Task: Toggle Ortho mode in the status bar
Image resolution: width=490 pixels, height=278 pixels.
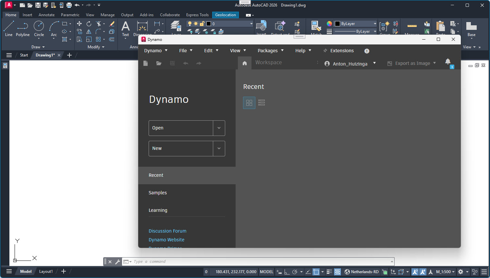Action: pyautogui.click(x=287, y=272)
